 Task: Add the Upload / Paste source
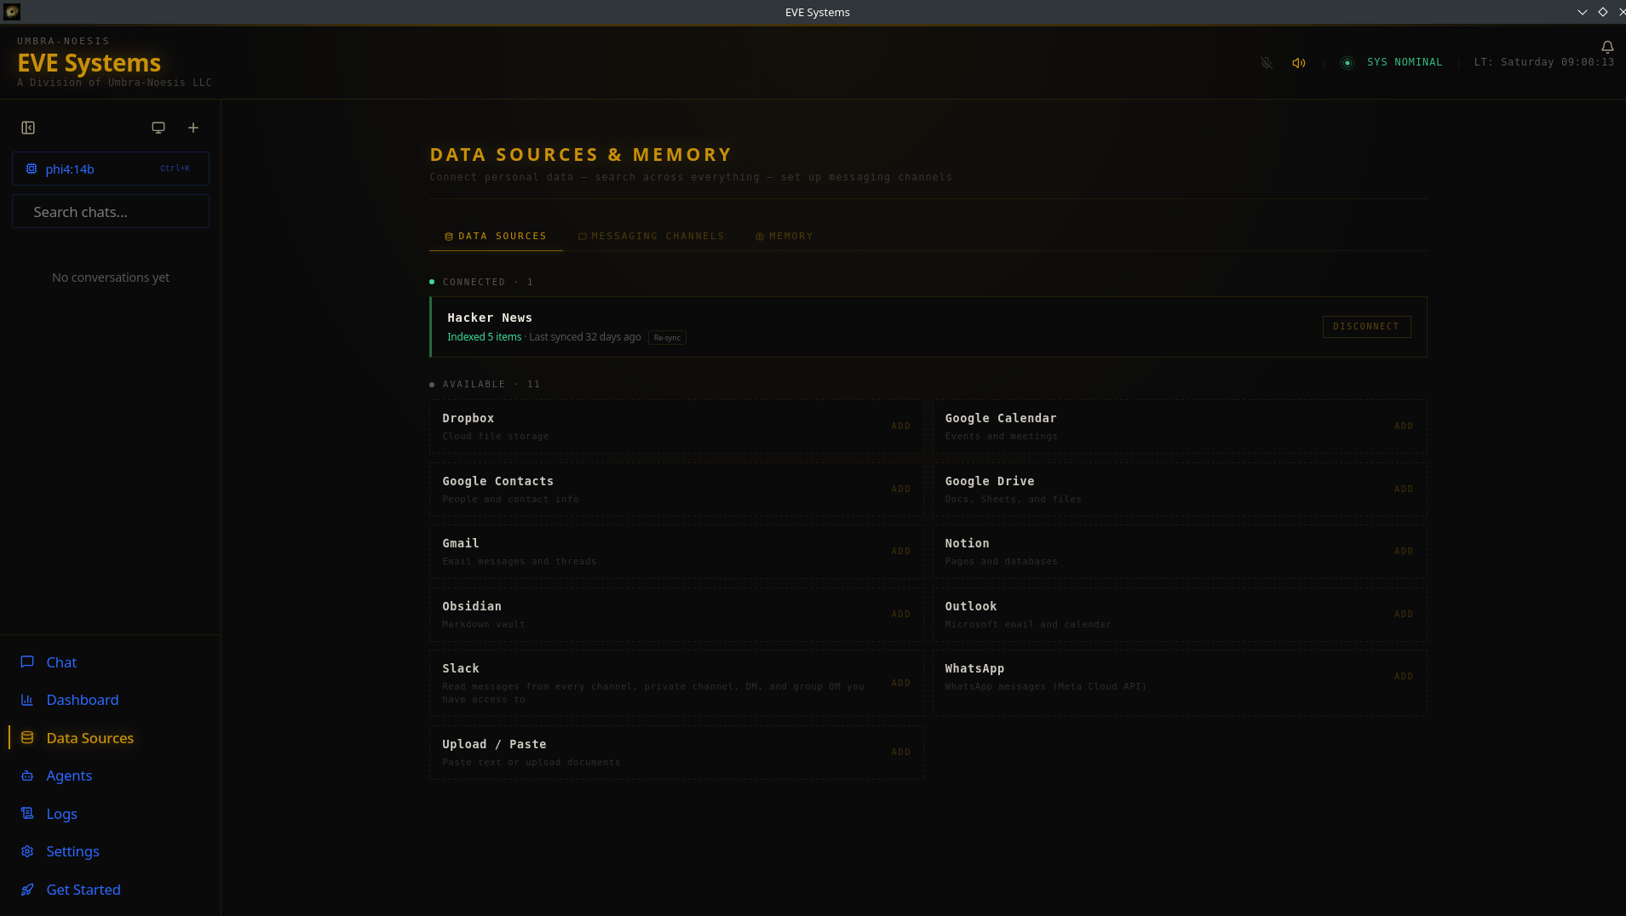pos(901,752)
